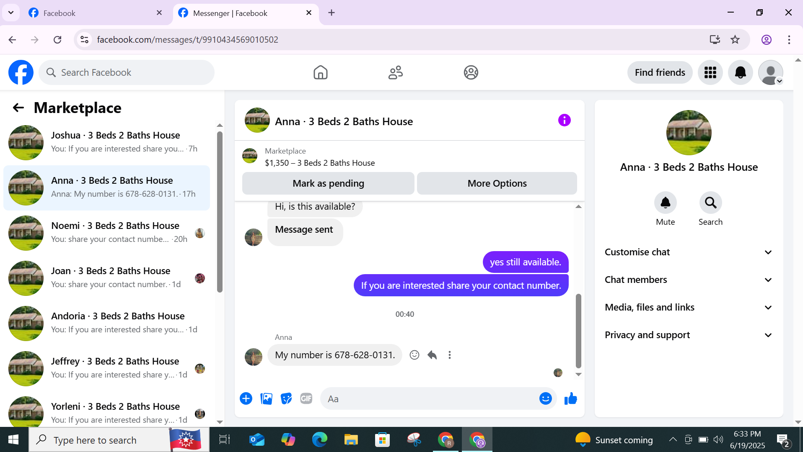Open the taskbar volume control
This screenshot has height=452, width=803.
pyautogui.click(x=718, y=439)
